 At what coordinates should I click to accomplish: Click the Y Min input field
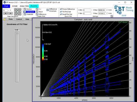click(87, 13)
